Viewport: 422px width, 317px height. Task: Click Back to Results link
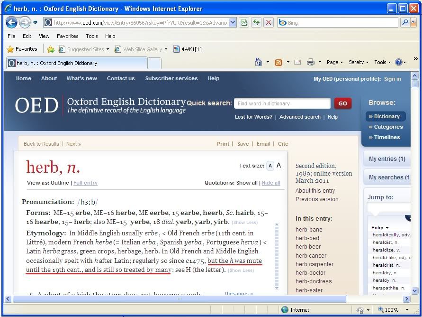41,144
